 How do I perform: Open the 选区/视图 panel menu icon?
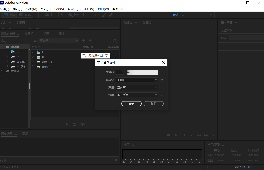pyautogui.click(x=223, y=145)
